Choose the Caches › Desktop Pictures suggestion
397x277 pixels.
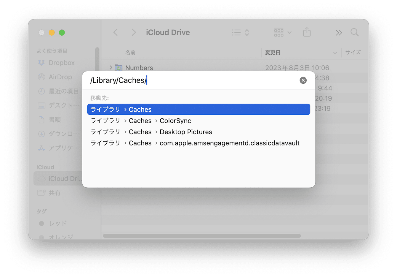click(198, 132)
